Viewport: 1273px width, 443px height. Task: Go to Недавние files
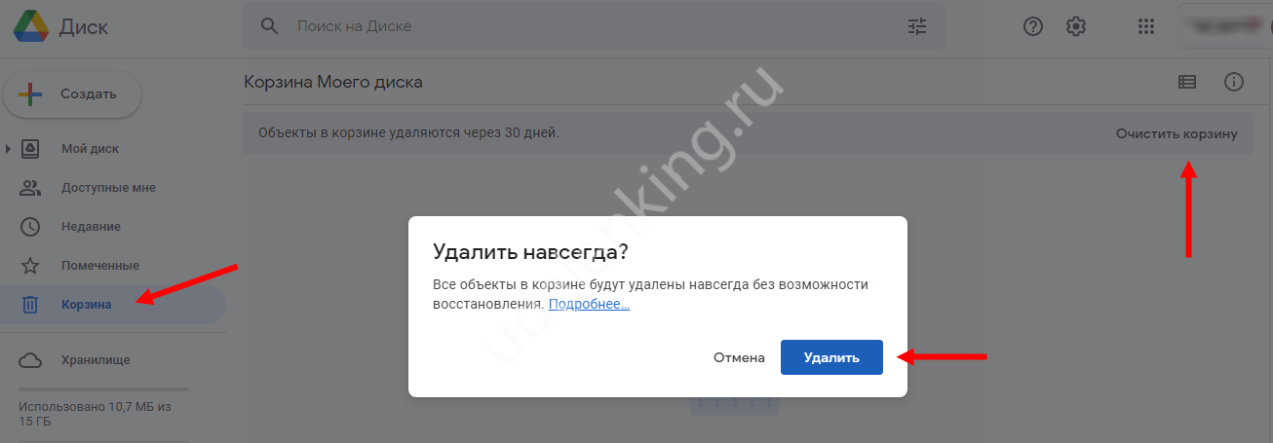[x=91, y=227]
